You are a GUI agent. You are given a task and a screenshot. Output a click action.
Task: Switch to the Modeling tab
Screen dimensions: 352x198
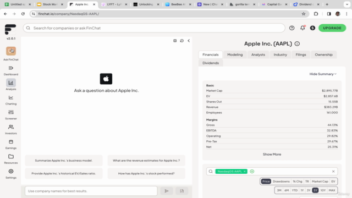click(235, 55)
